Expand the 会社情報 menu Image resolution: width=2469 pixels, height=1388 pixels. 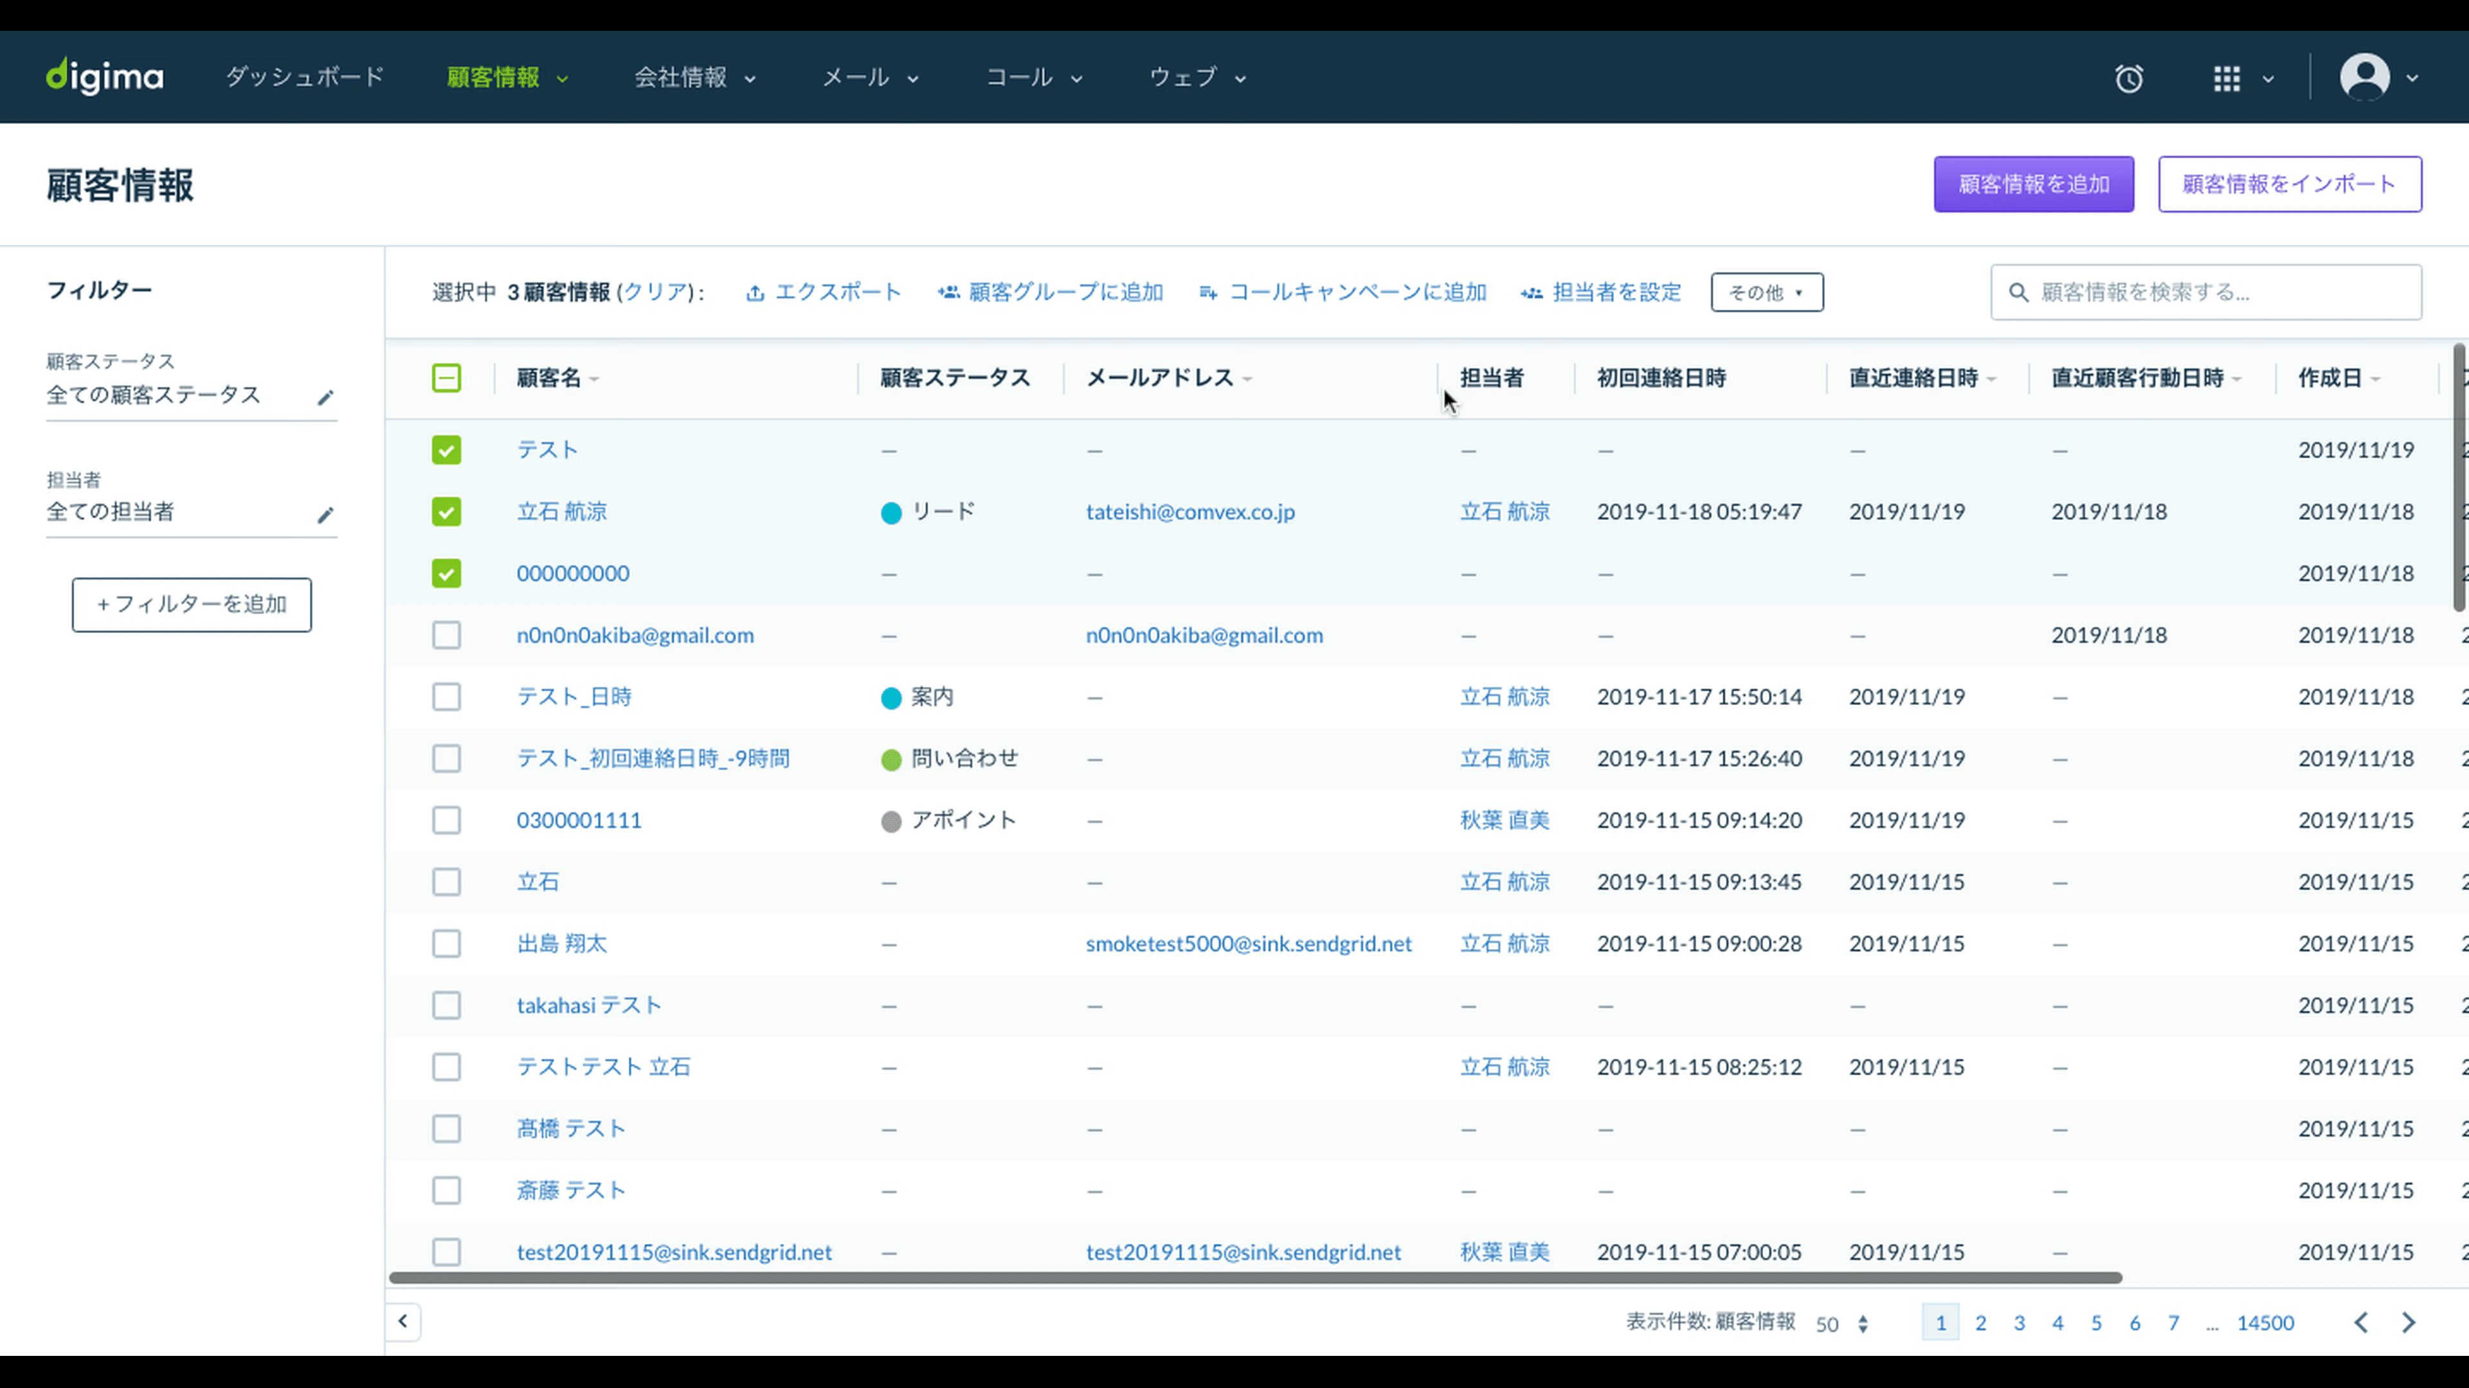(x=695, y=78)
